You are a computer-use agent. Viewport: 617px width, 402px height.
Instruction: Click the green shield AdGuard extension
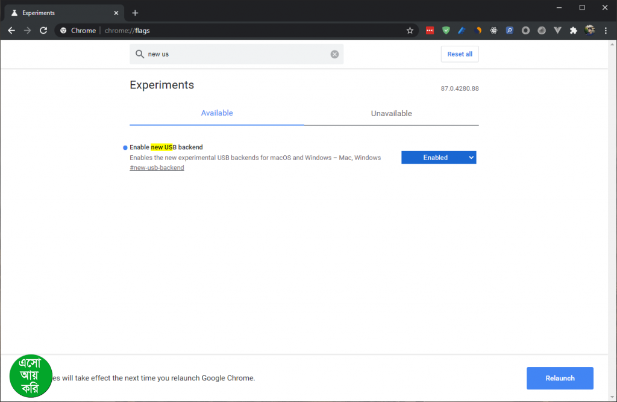(446, 30)
